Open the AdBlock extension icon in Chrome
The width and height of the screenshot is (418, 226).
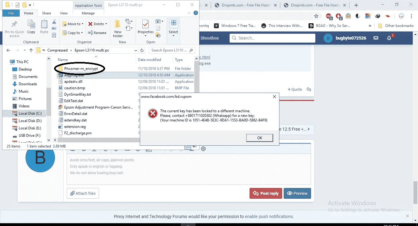click(329, 16)
